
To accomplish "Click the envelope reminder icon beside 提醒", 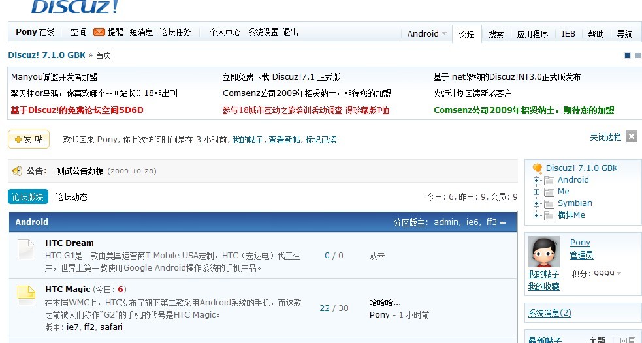I will tap(99, 32).
